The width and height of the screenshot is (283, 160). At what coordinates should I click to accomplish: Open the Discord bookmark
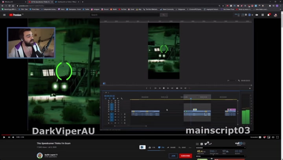105,9
